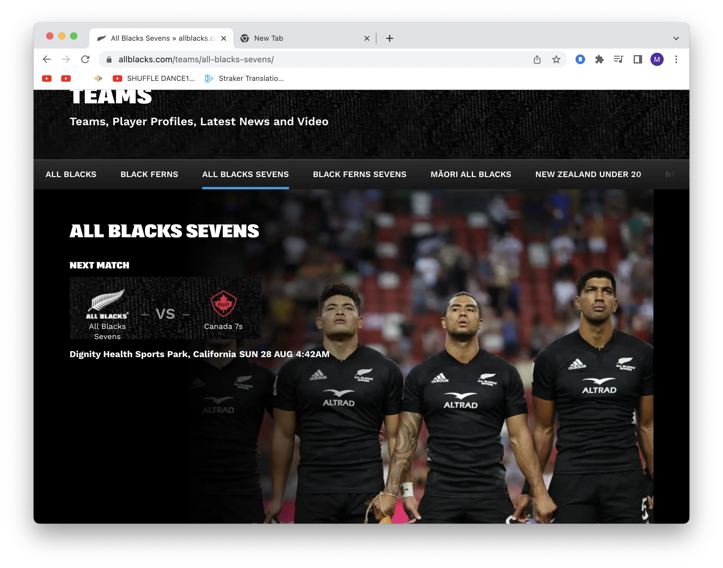
Task: Open the second YouTube bookmark icon
Action: 66,78
